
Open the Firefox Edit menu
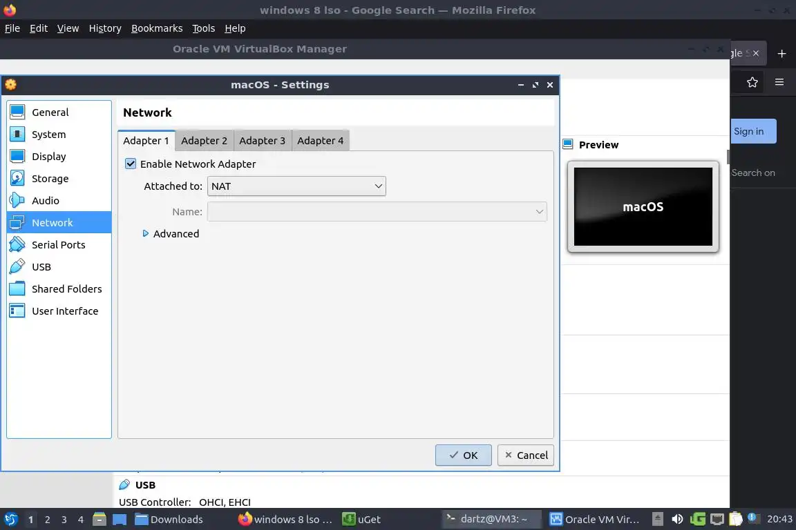(39, 28)
